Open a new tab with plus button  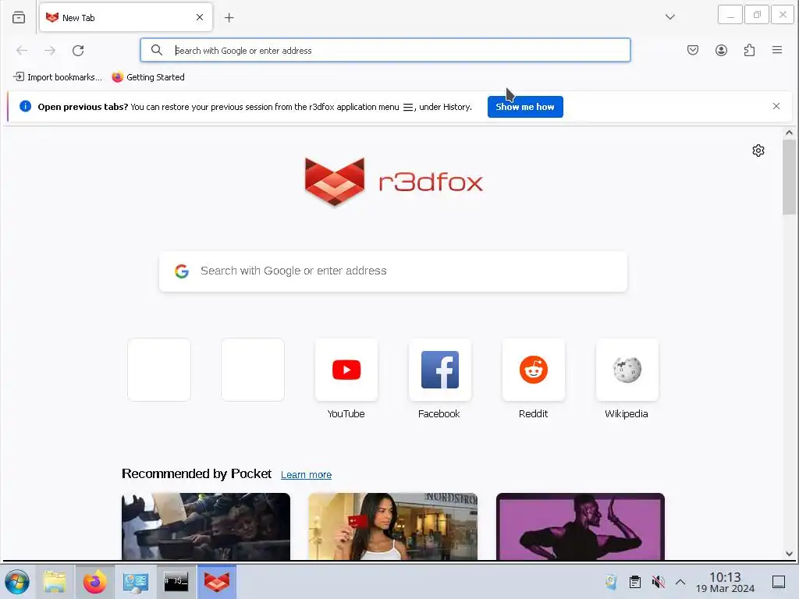[x=229, y=18]
